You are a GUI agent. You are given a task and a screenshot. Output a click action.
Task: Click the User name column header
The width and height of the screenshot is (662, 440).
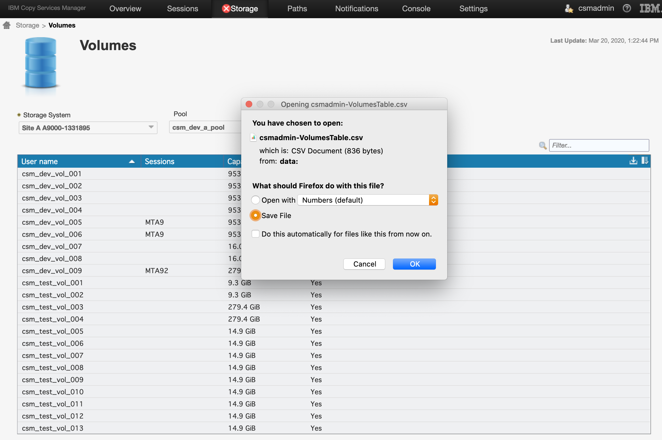pos(79,161)
